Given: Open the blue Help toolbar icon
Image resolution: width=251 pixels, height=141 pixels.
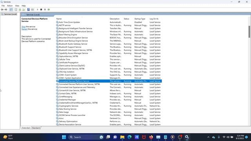Looking at the screenshot, I should click(x=29, y=9).
